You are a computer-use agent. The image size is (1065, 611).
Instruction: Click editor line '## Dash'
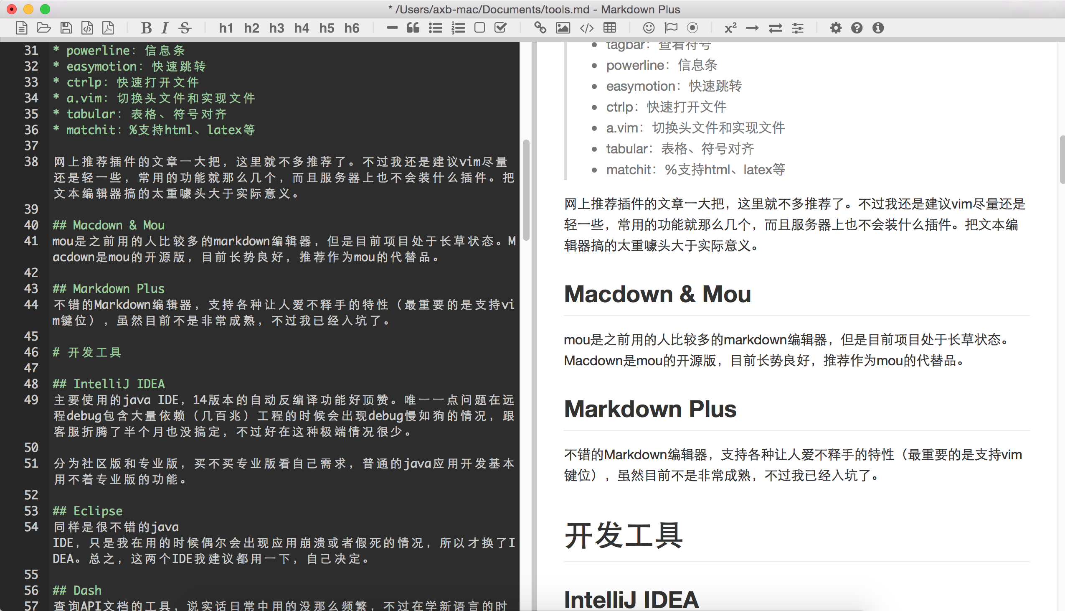click(x=77, y=591)
